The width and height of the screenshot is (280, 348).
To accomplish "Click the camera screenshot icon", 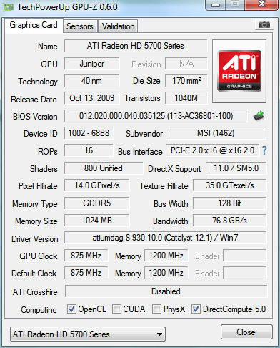I will point(264,25).
